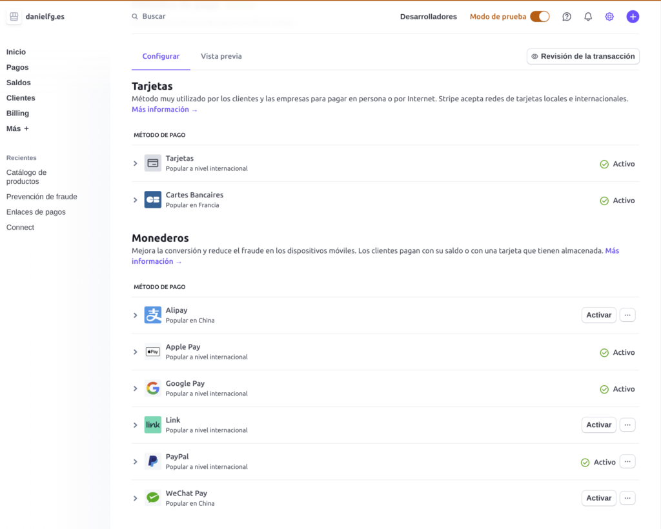Expand the Cartes Bancaires row chevron
The height and width of the screenshot is (529, 661).
[136, 200]
